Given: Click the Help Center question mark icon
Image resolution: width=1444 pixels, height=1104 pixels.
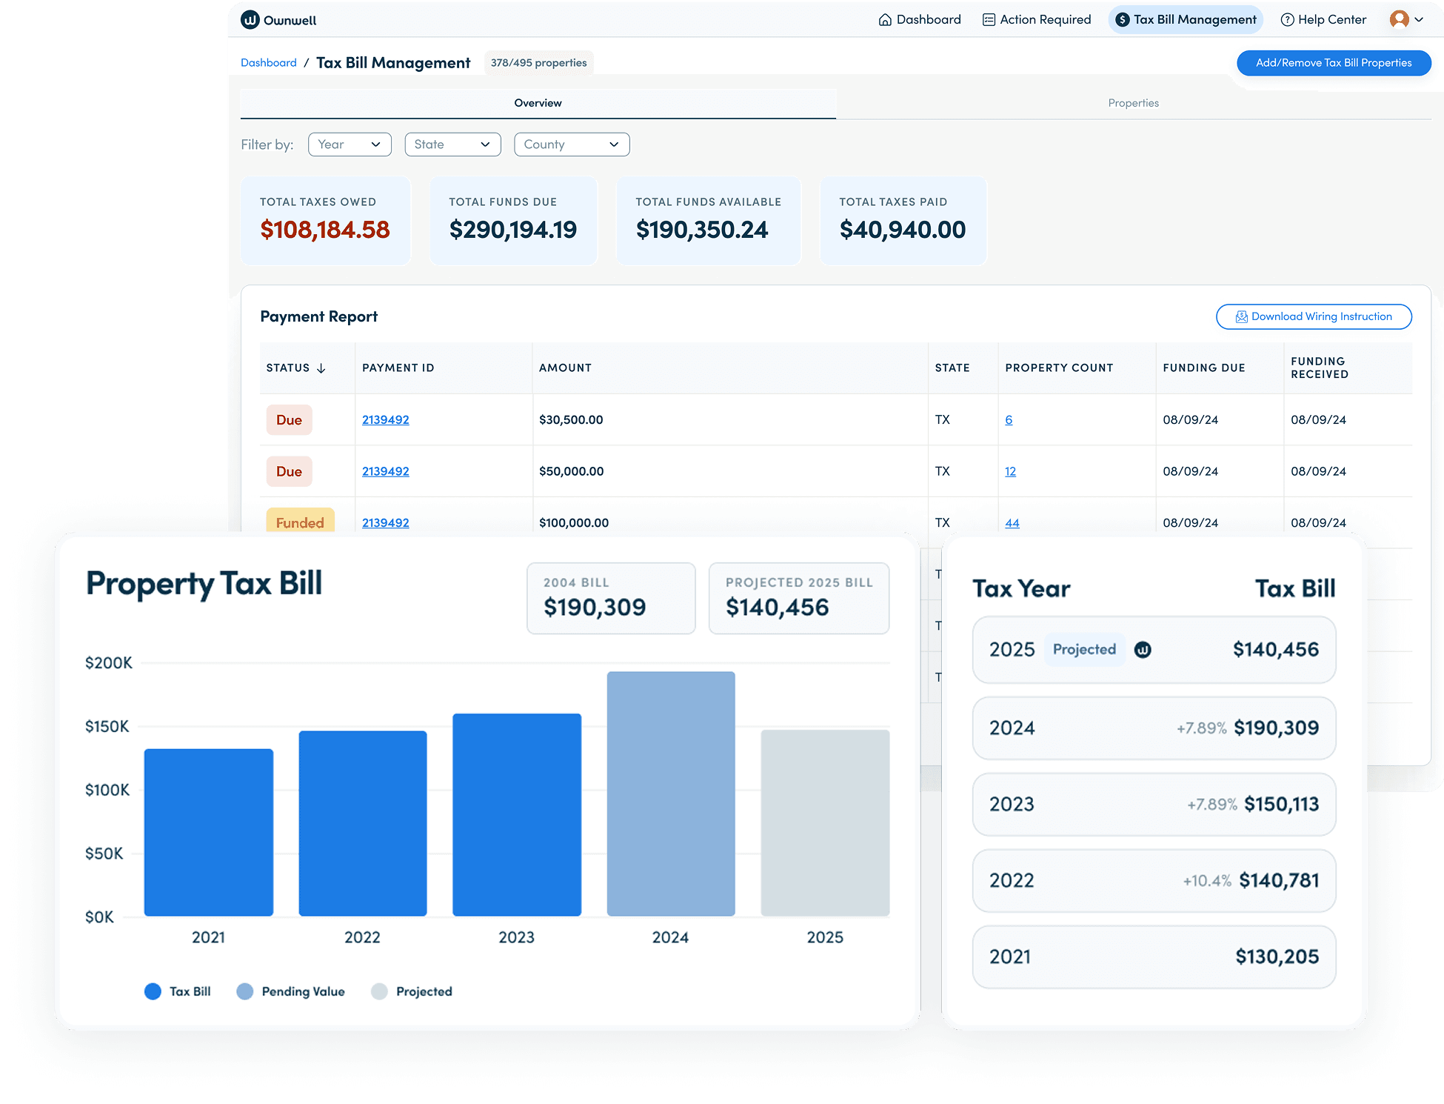Looking at the screenshot, I should tap(1287, 20).
